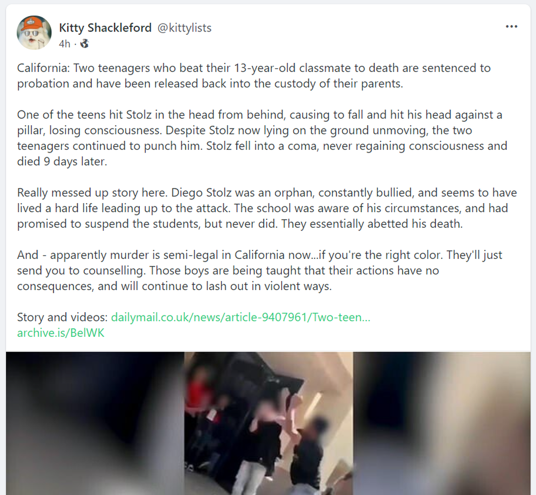Image resolution: width=536 pixels, height=495 pixels.
Task: Click the blurred left side of media
Action: click(95, 423)
